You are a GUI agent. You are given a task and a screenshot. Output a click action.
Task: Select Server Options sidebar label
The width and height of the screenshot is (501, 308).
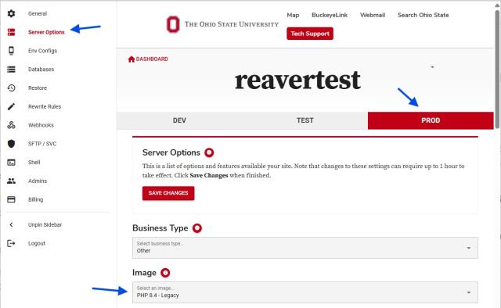(x=46, y=32)
